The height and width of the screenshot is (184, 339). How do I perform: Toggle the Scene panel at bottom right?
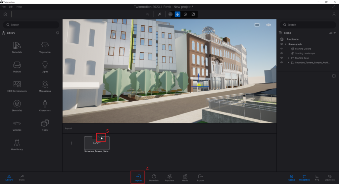click(x=291, y=178)
